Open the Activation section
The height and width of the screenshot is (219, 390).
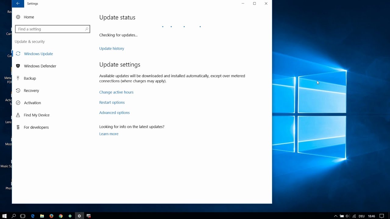pyautogui.click(x=32, y=103)
